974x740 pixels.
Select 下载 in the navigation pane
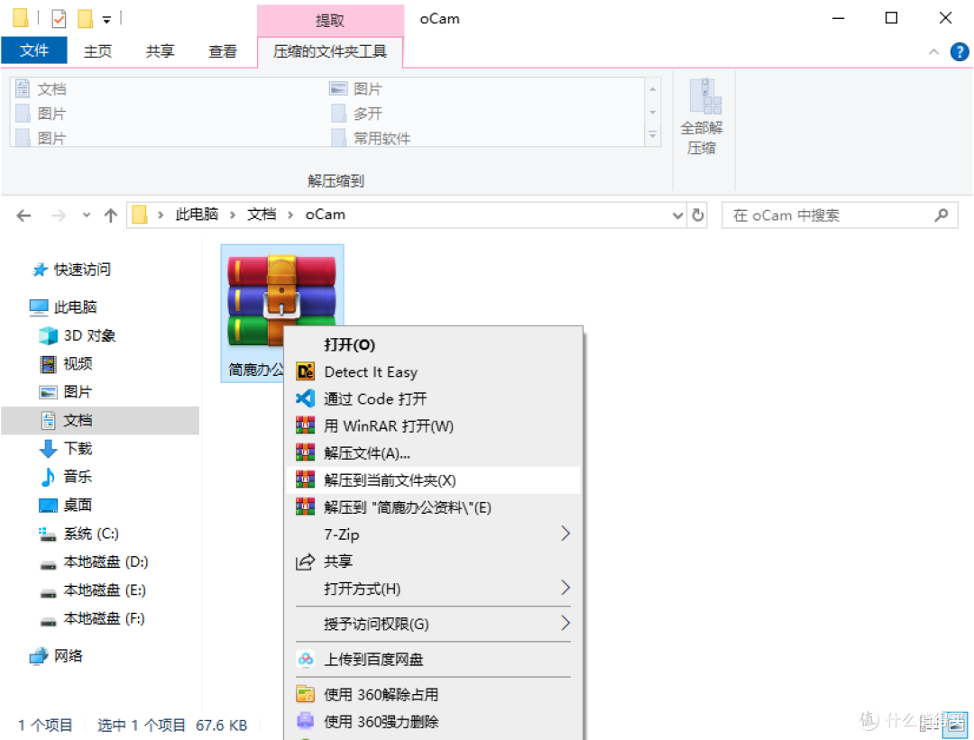[x=78, y=448]
